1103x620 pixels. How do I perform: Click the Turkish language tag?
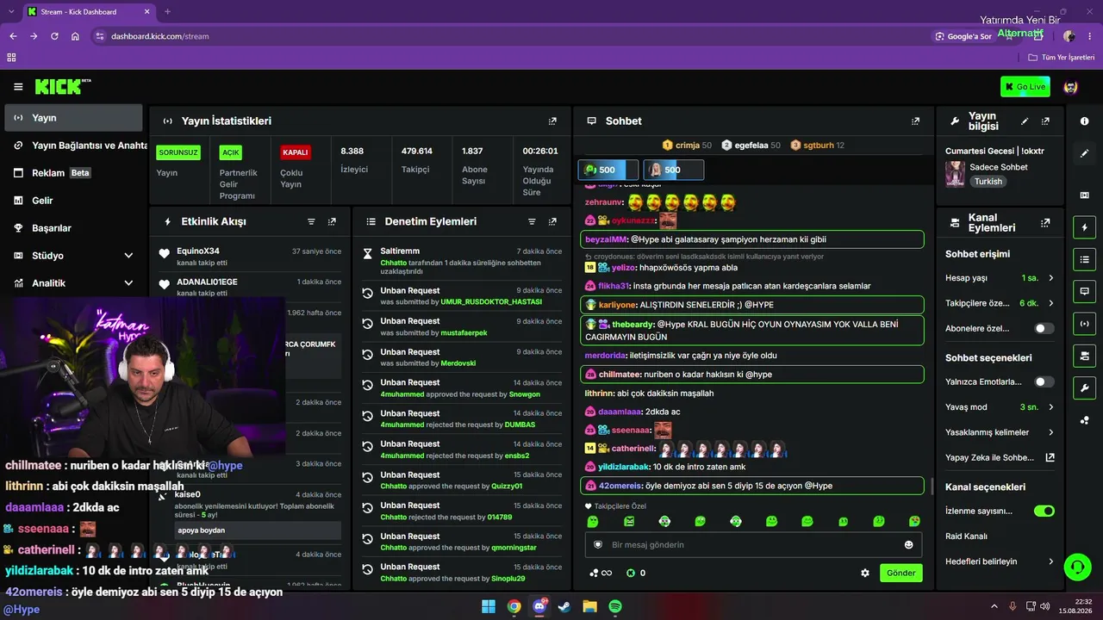(988, 182)
